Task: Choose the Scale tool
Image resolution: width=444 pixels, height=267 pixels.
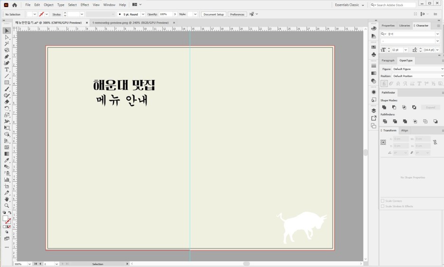Action: (x=7, y=115)
